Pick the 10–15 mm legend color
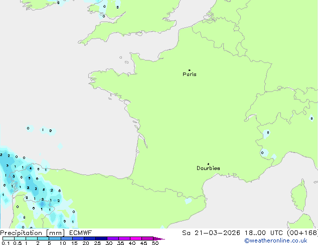The width and height of the screenshot is (318, 245). (x=67, y=238)
